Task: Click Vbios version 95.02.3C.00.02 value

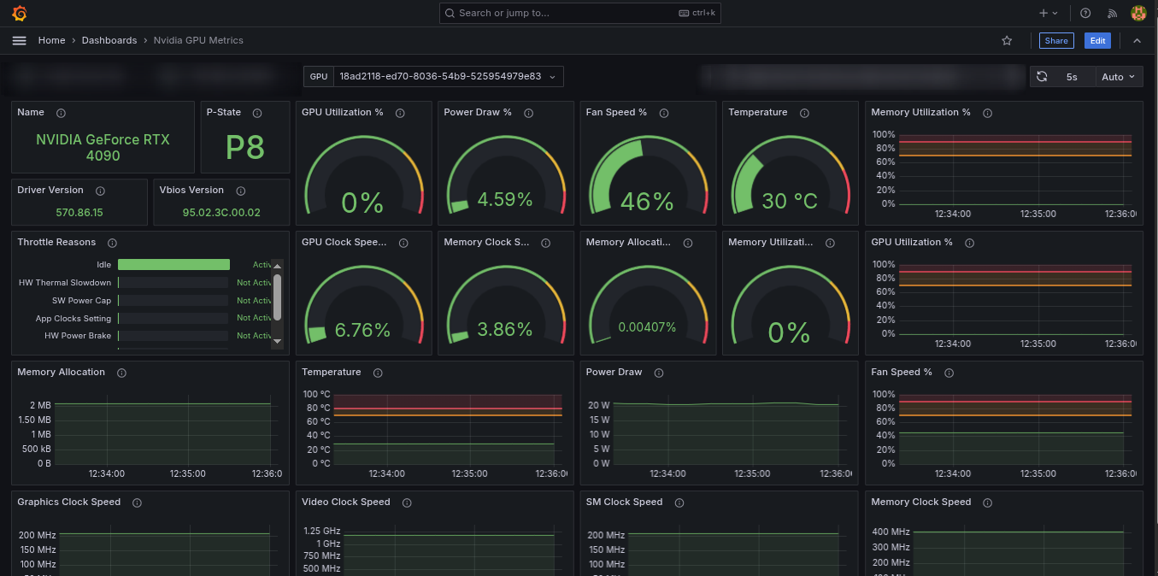Action: [221, 212]
